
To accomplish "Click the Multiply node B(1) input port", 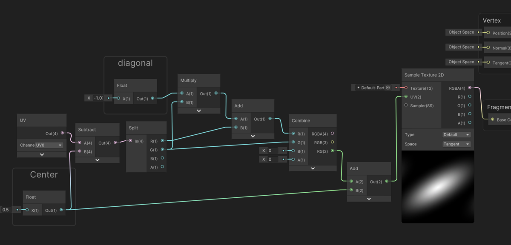I will 182,102.
